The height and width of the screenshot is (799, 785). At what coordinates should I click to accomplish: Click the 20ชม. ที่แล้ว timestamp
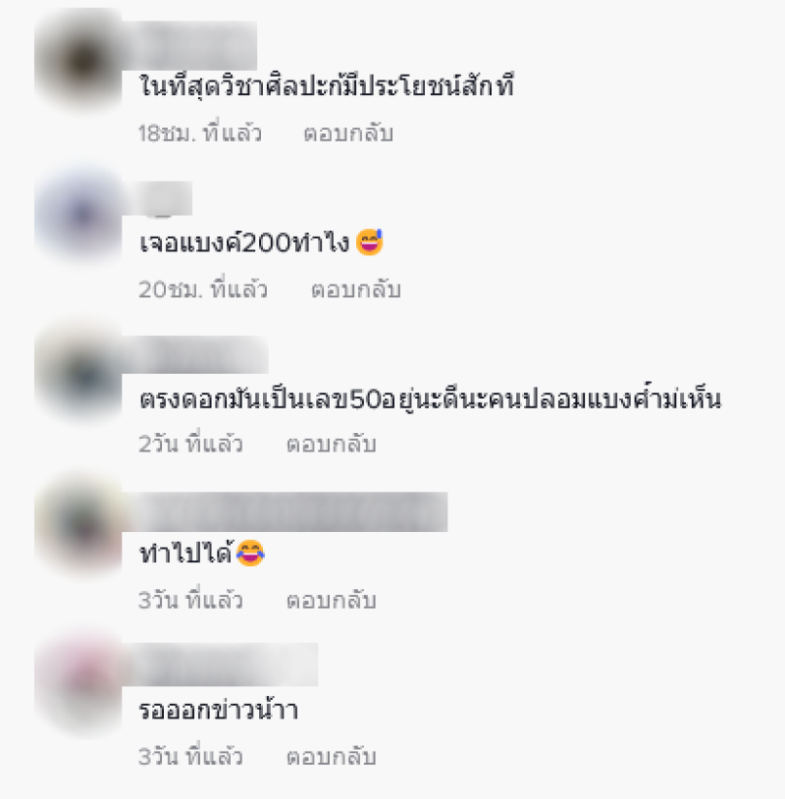(x=203, y=290)
